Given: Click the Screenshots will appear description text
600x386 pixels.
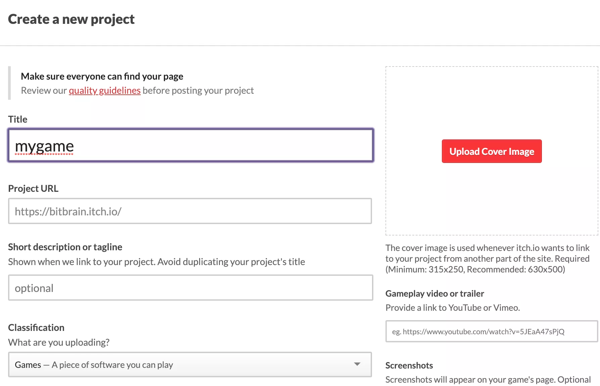Looking at the screenshot, I should click(488, 380).
